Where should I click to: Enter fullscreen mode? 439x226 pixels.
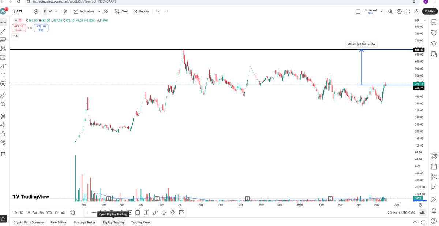[x=408, y=11]
